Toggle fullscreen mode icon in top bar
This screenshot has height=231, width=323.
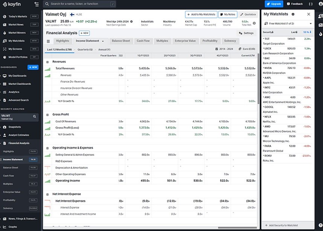click(311, 4)
